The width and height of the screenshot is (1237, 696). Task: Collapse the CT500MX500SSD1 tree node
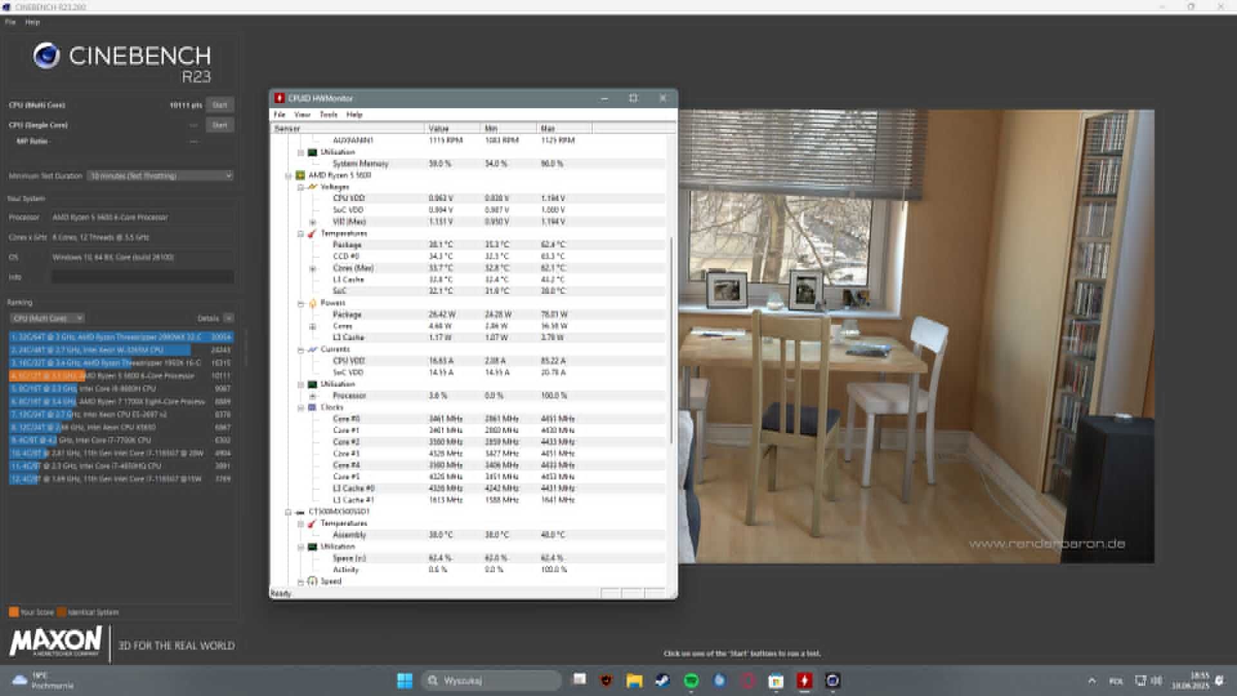pyautogui.click(x=289, y=512)
